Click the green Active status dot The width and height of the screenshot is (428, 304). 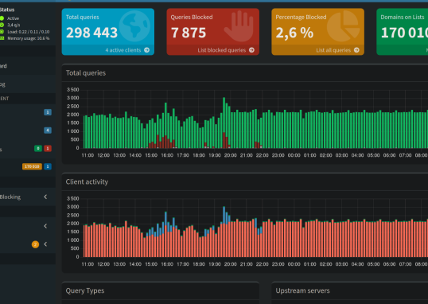click(2, 18)
